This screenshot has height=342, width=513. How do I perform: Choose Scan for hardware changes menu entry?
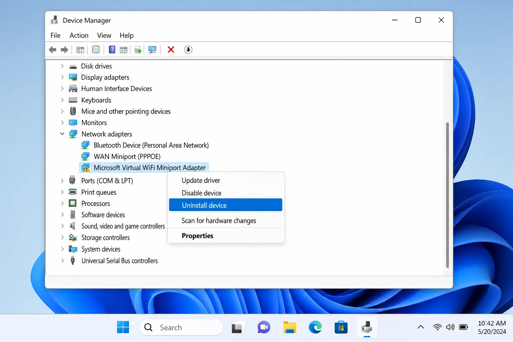[226, 221]
